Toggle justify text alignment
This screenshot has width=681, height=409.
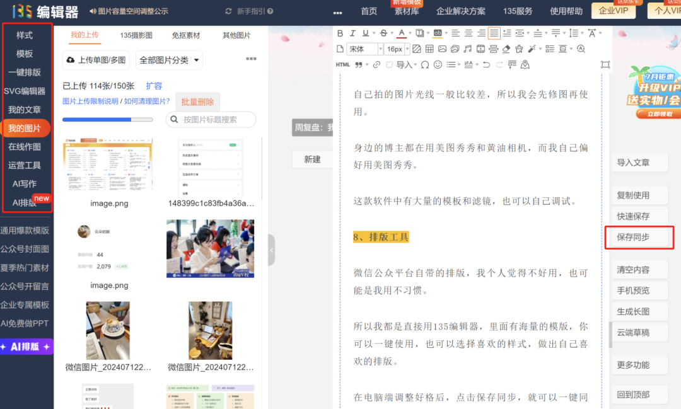pyautogui.click(x=494, y=33)
